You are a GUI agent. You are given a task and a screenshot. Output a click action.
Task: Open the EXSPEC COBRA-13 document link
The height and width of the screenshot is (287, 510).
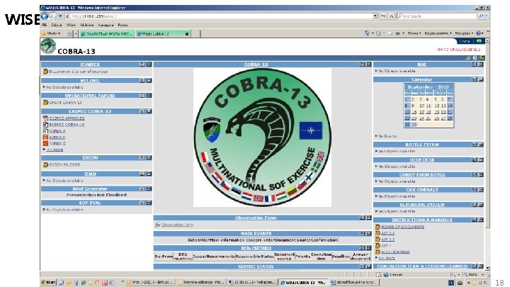point(67,125)
